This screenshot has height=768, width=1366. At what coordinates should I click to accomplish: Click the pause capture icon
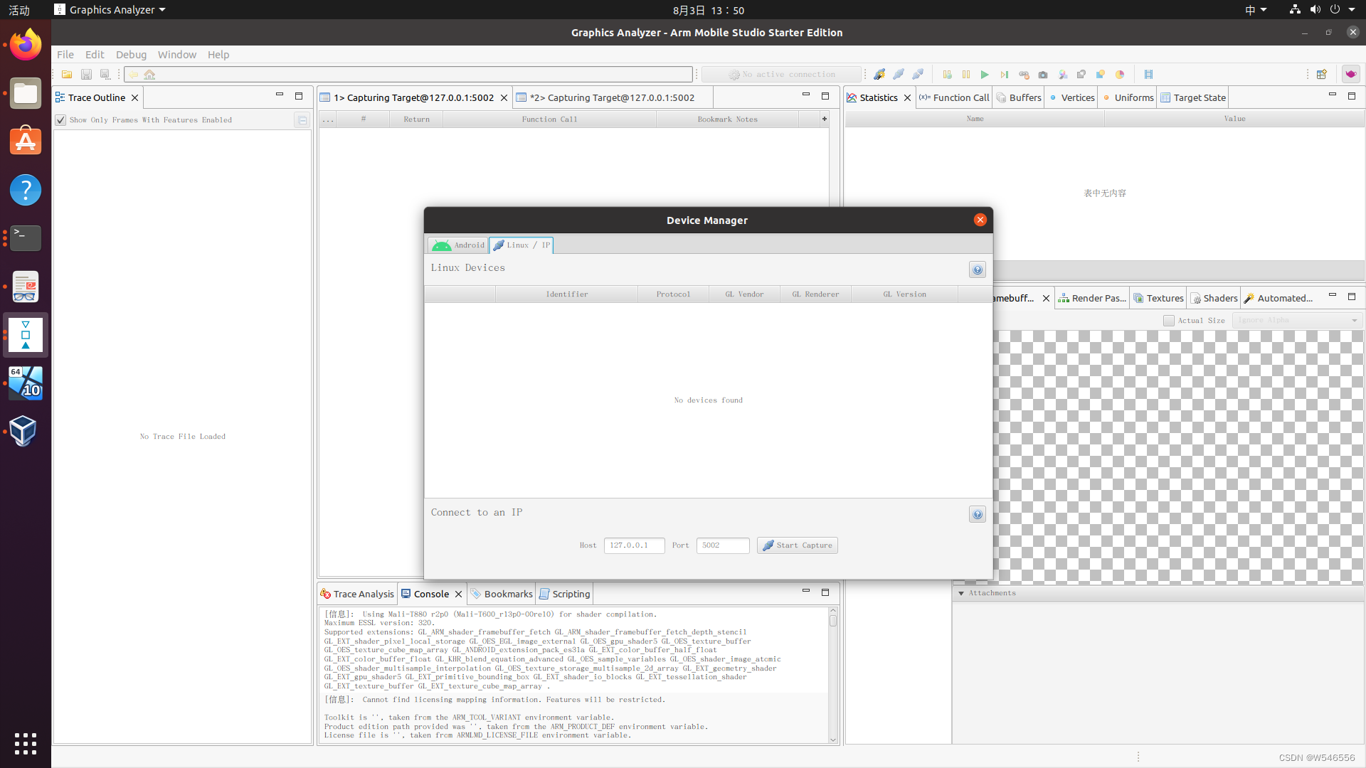click(966, 74)
